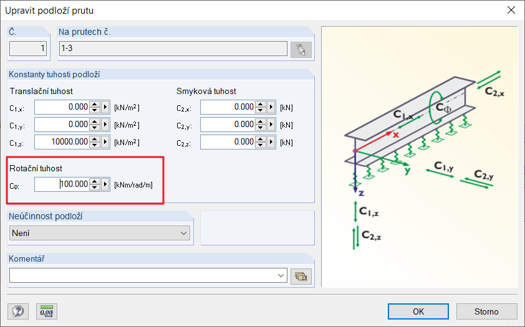Viewport: 525px width, 327px height.
Task: Click the pick members selection icon
Action: 301,50
